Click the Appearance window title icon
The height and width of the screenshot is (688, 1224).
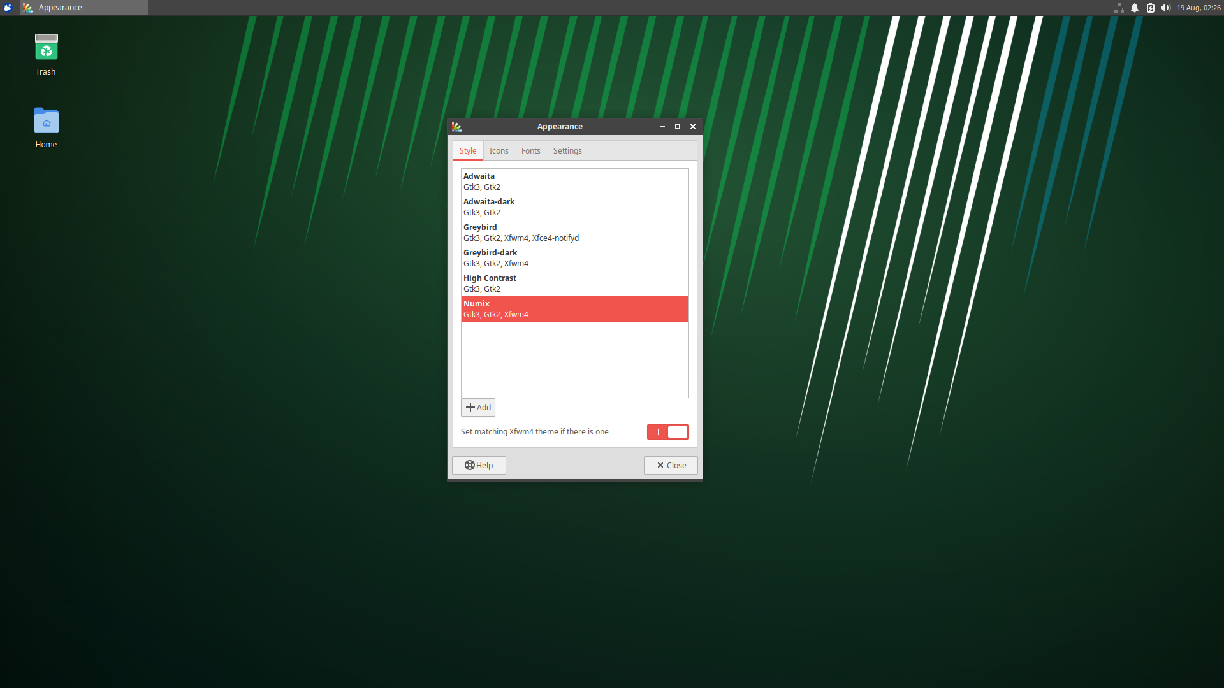[456, 127]
